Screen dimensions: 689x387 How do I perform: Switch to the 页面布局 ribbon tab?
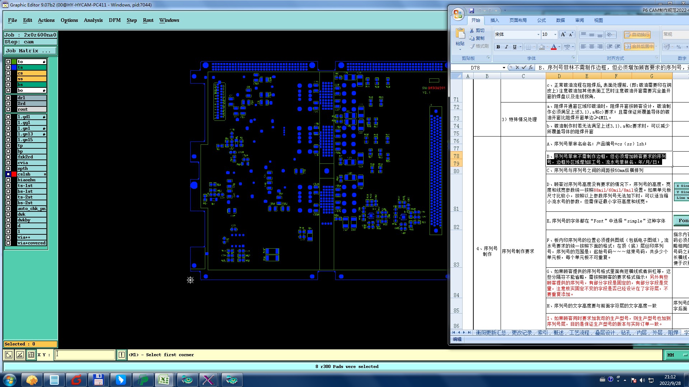518,20
